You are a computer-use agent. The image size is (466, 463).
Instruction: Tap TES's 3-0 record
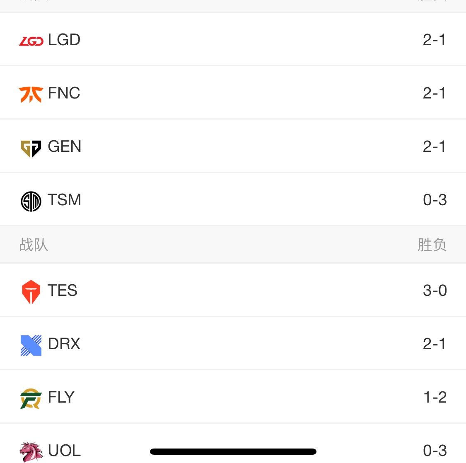(435, 290)
